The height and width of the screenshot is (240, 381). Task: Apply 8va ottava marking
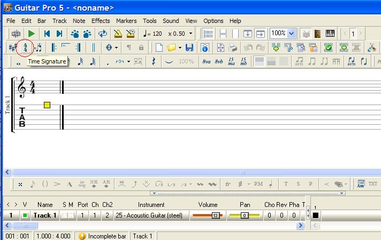(207, 61)
